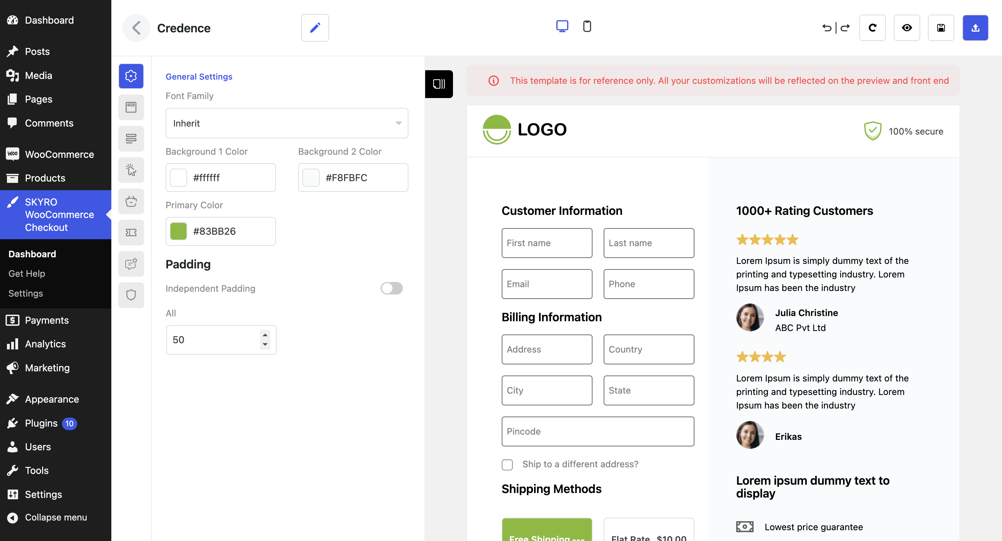
Task: Click the General Settings heading
Action: pos(199,76)
